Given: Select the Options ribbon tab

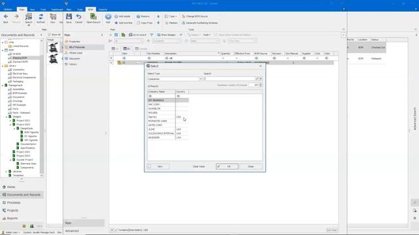Looking at the screenshot, I should click(x=7, y=9).
